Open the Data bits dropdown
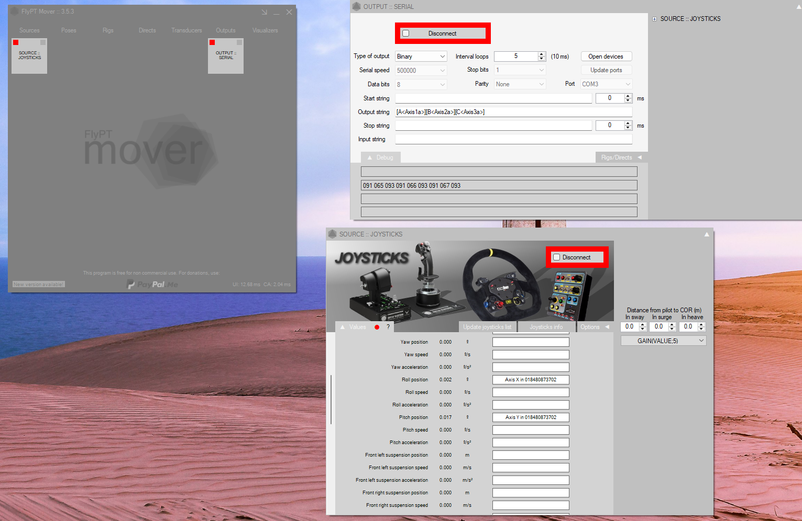The height and width of the screenshot is (521, 802). pos(421,84)
